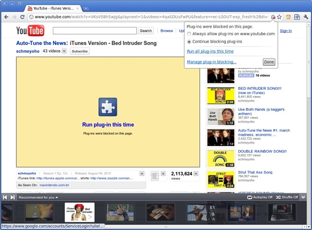Click the puzzle piece plug-in icon
312x230 pixels.
click(108, 107)
